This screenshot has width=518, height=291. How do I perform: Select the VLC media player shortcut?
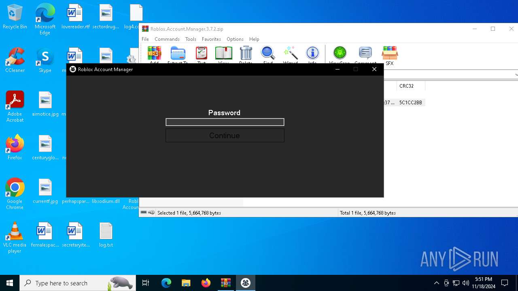click(15, 238)
